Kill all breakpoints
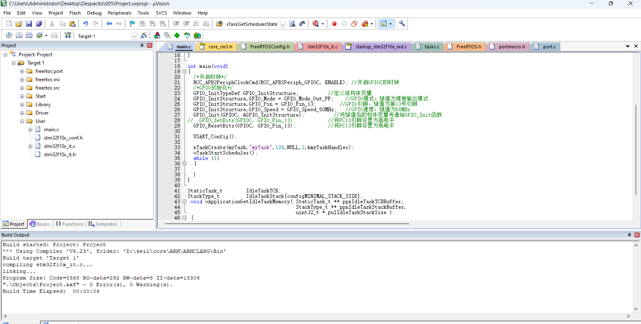 (365, 24)
